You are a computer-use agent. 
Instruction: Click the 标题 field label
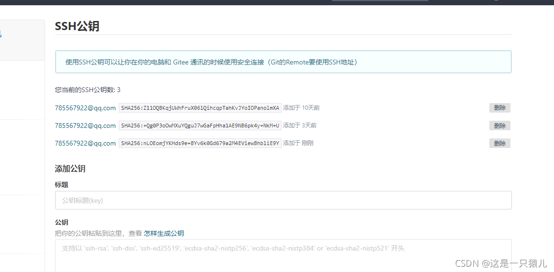pyautogui.click(x=61, y=185)
